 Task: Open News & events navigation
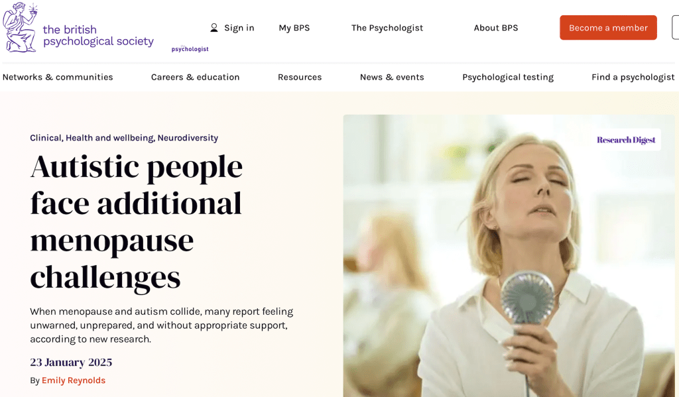click(x=392, y=77)
